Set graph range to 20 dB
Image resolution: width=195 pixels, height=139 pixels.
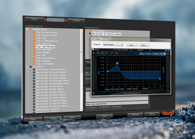click(x=117, y=89)
